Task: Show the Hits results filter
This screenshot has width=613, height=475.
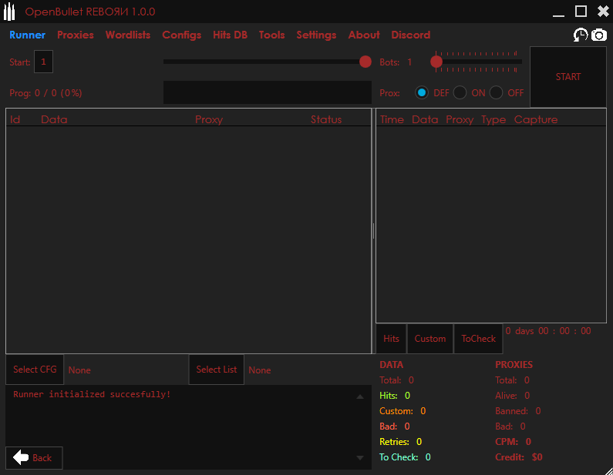Action: (x=392, y=339)
